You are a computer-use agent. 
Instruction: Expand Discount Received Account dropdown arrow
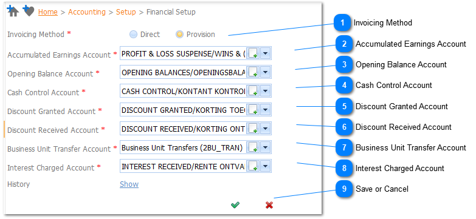tap(265, 129)
